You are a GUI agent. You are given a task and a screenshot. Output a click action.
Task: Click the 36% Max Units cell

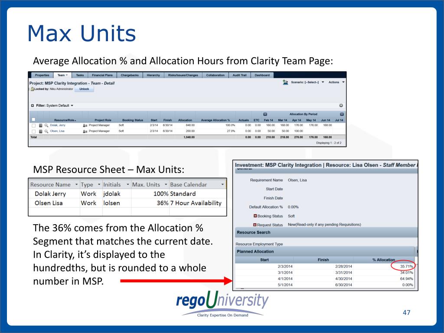pos(150,203)
